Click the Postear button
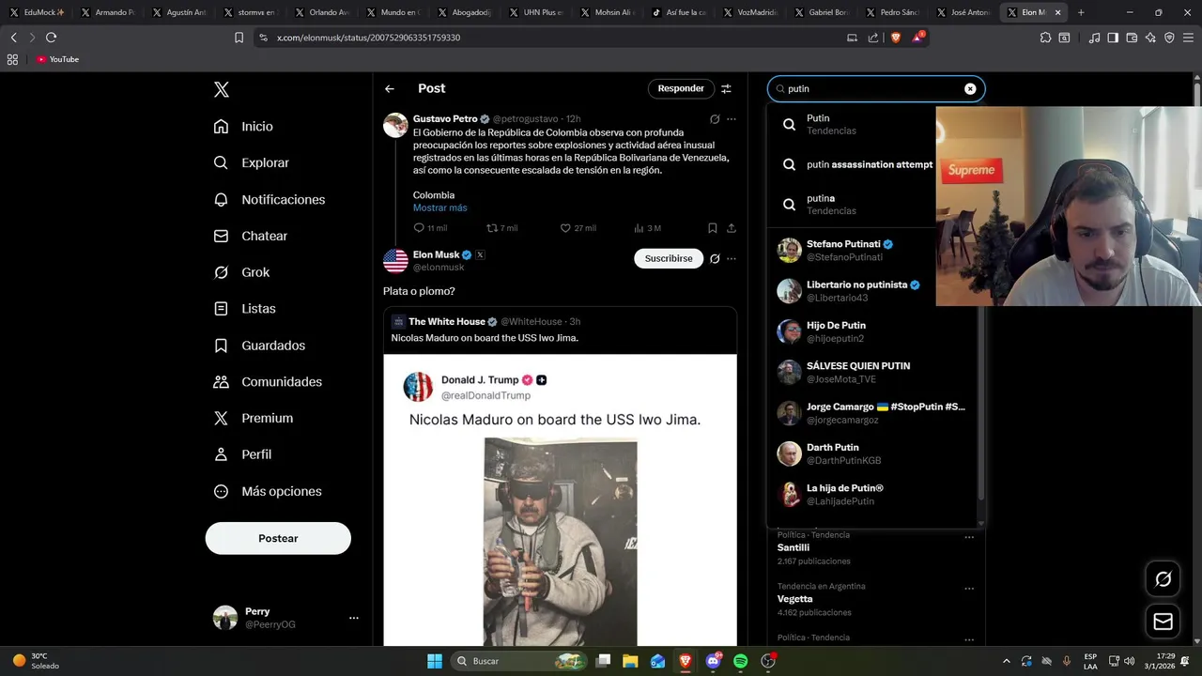This screenshot has height=676, width=1202. pyautogui.click(x=278, y=538)
